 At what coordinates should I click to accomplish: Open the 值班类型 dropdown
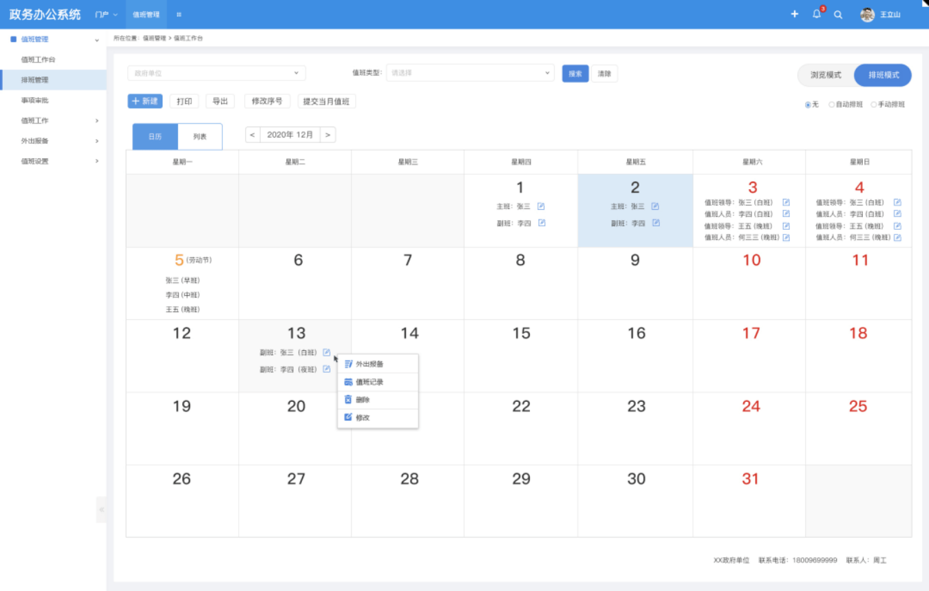point(470,73)
